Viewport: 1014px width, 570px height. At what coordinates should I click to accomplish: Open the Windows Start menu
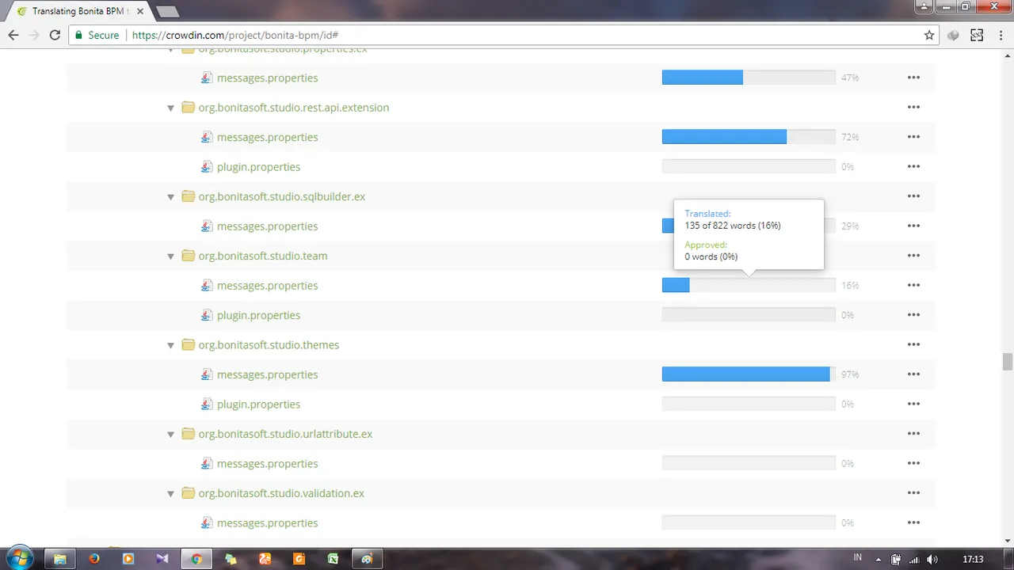click(x=20, y=558)
